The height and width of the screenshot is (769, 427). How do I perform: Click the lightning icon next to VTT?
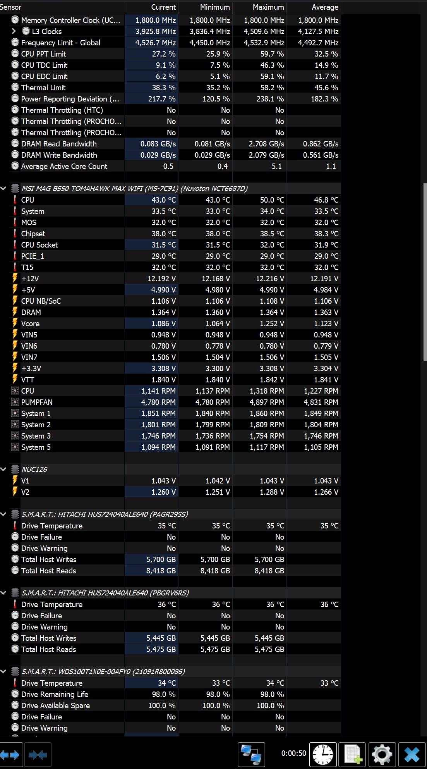15,379
